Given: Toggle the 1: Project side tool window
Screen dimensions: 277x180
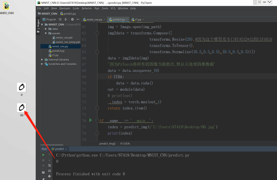Looking at the screenshot, I should (x=38, y=26).
